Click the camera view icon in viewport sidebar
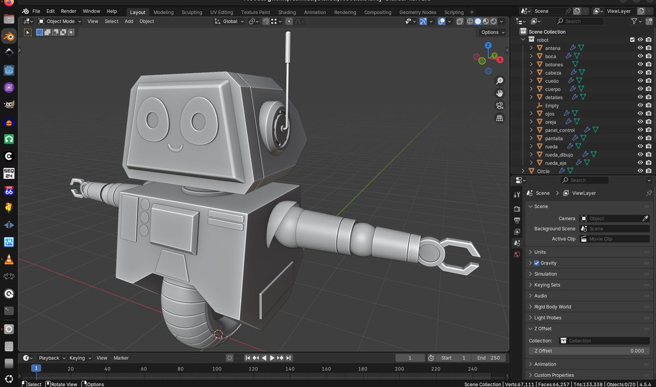The height and width of the screenshot is (387, 656). click(x=499, y=106)
